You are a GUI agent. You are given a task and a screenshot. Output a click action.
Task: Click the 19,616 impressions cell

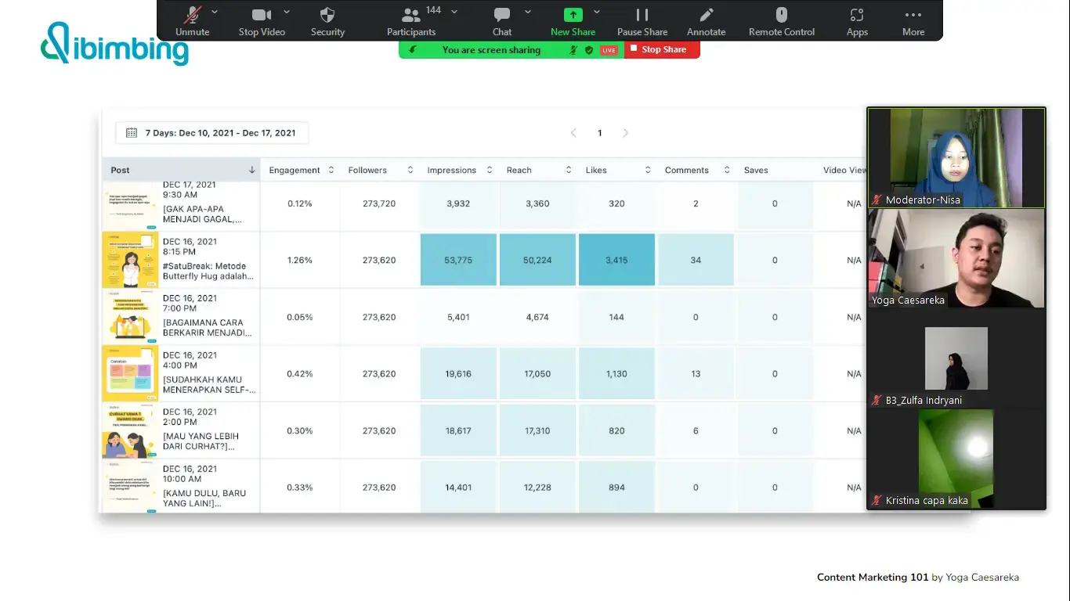[x=458, y=373]
